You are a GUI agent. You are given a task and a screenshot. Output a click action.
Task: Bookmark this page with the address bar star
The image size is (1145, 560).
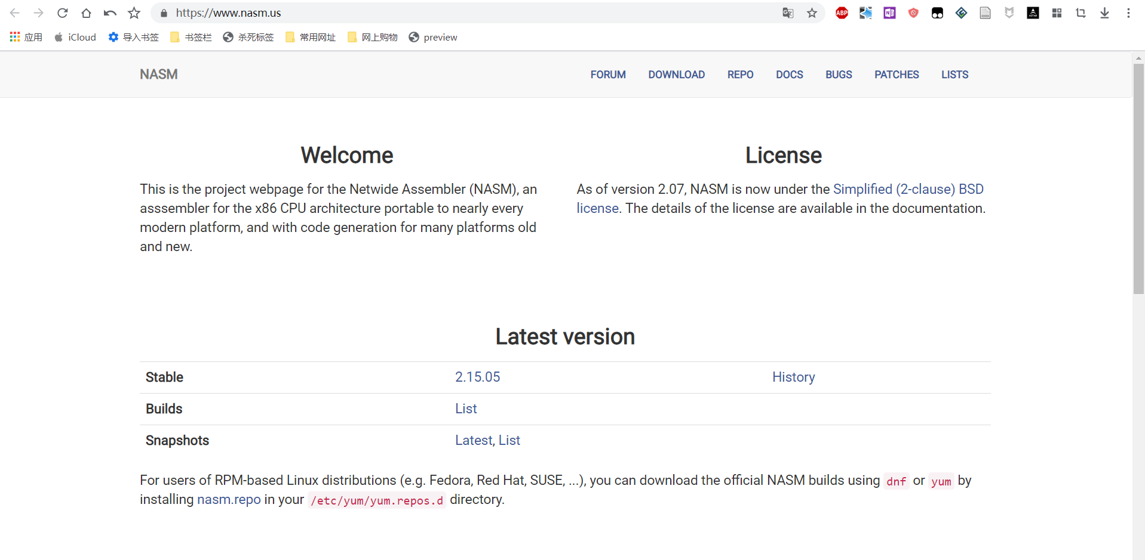coord(812,13)
